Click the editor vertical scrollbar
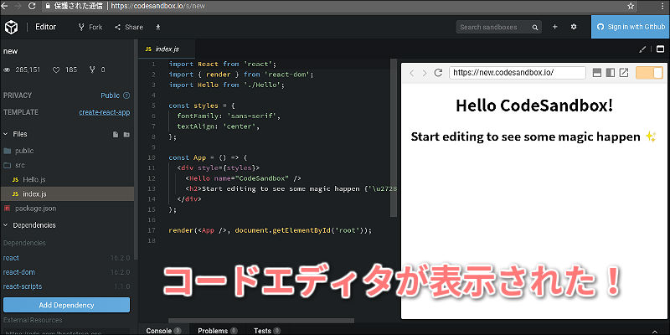The image size is (670, 335). pyautogui.click(x=394, y=137)
